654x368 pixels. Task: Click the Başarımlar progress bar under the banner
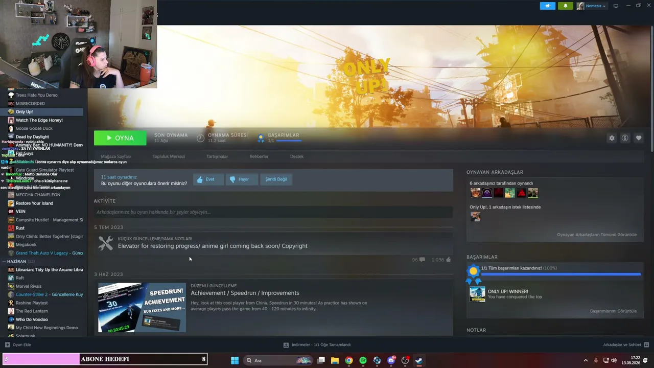point(288,141)
